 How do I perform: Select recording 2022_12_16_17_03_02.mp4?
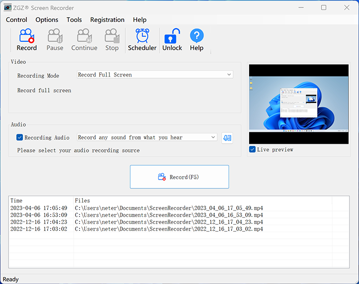[x=169, y=229]
